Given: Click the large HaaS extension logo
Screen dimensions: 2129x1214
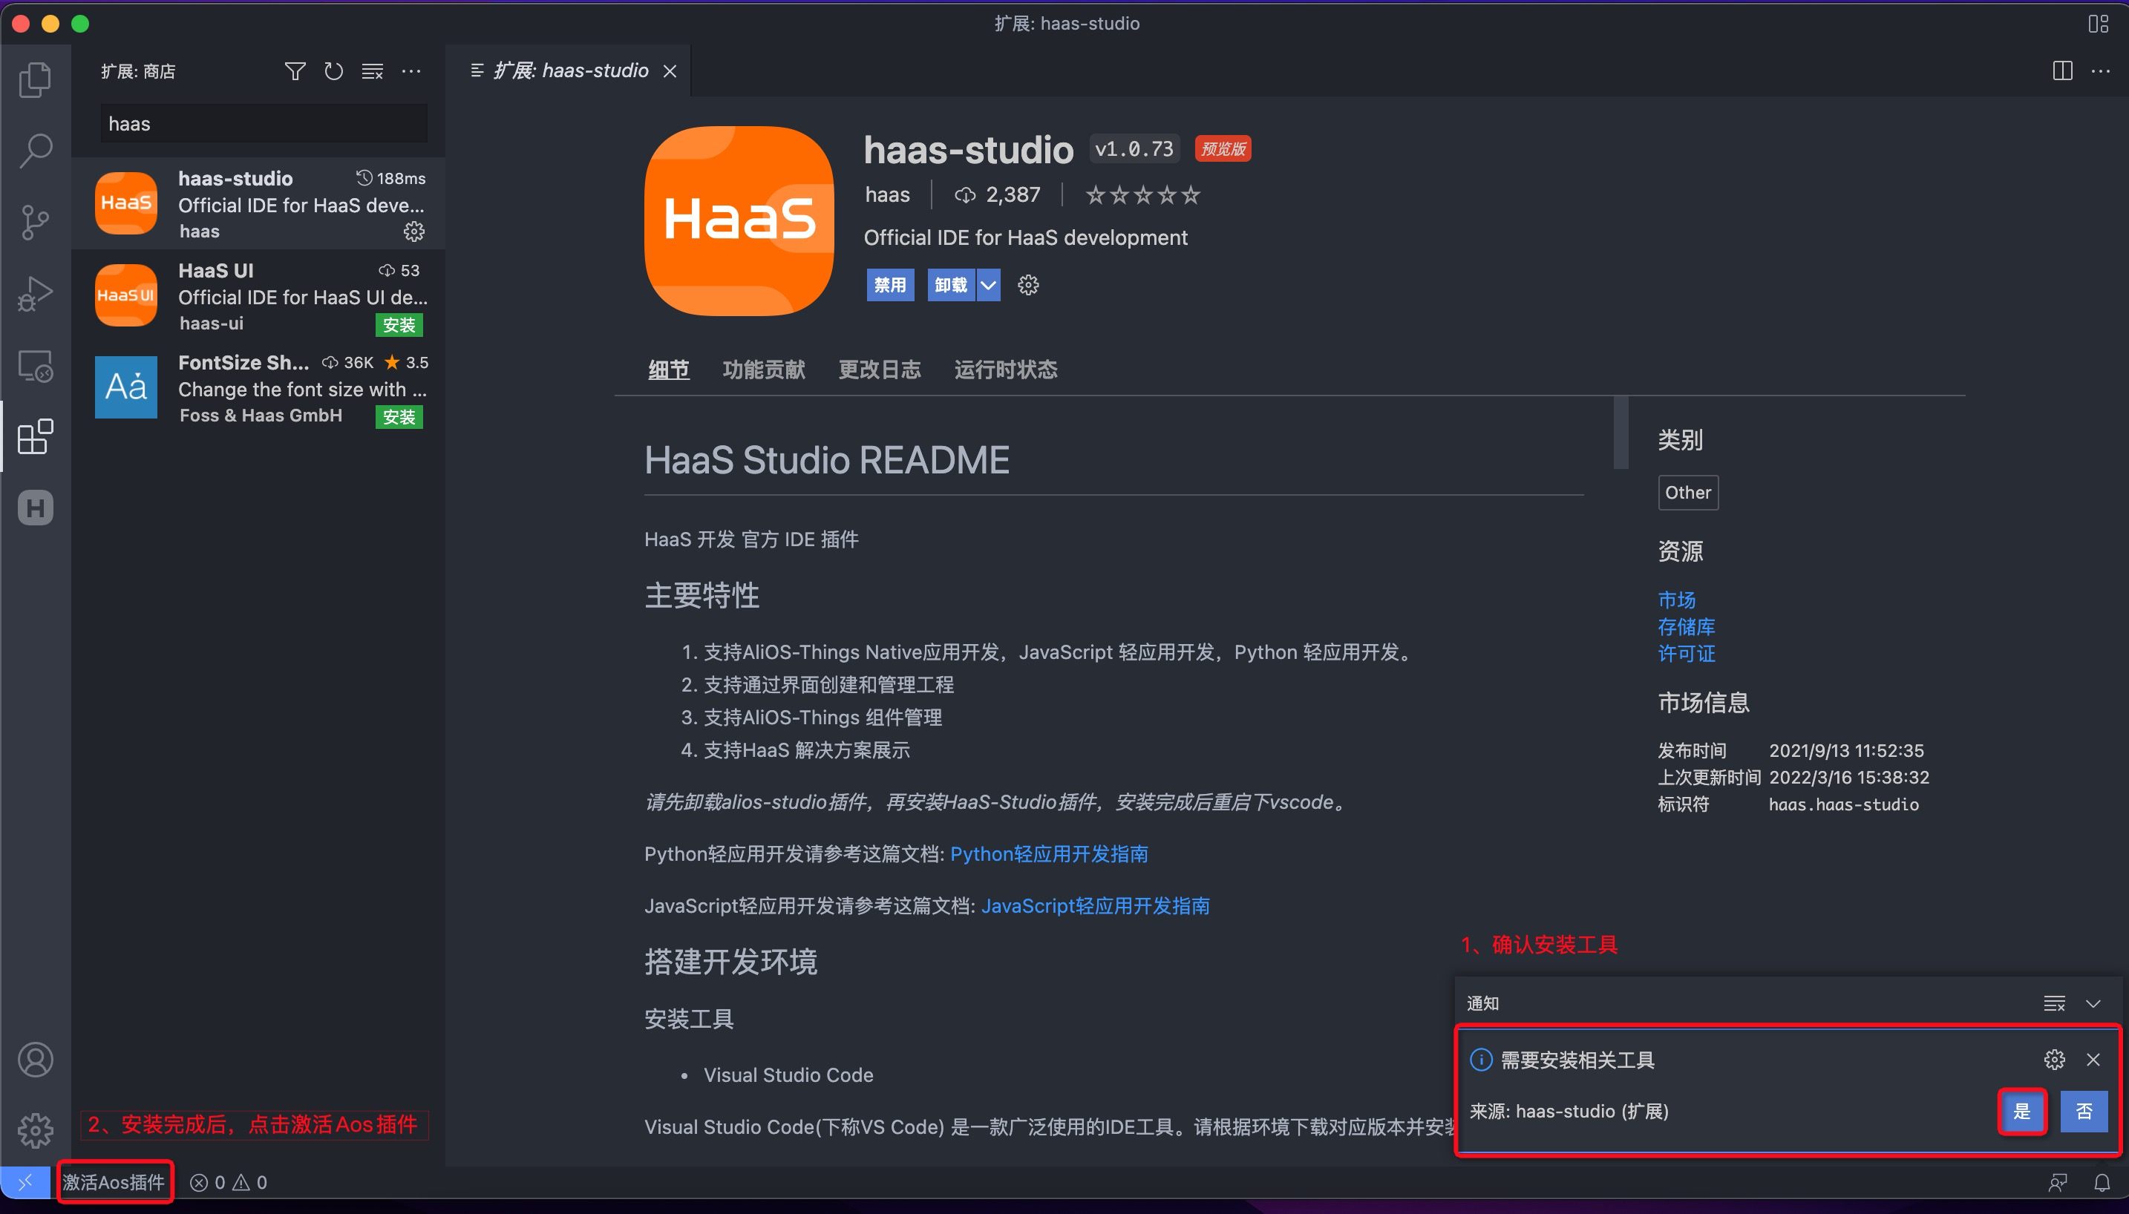Looking at the screenshot, I should point(739,221).
